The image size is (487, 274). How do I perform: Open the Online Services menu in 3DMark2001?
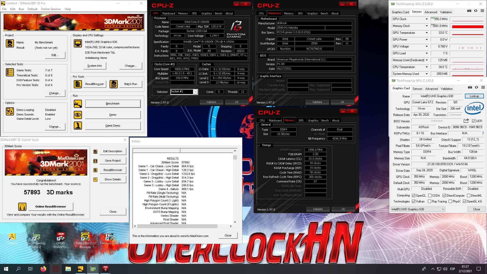51,9
